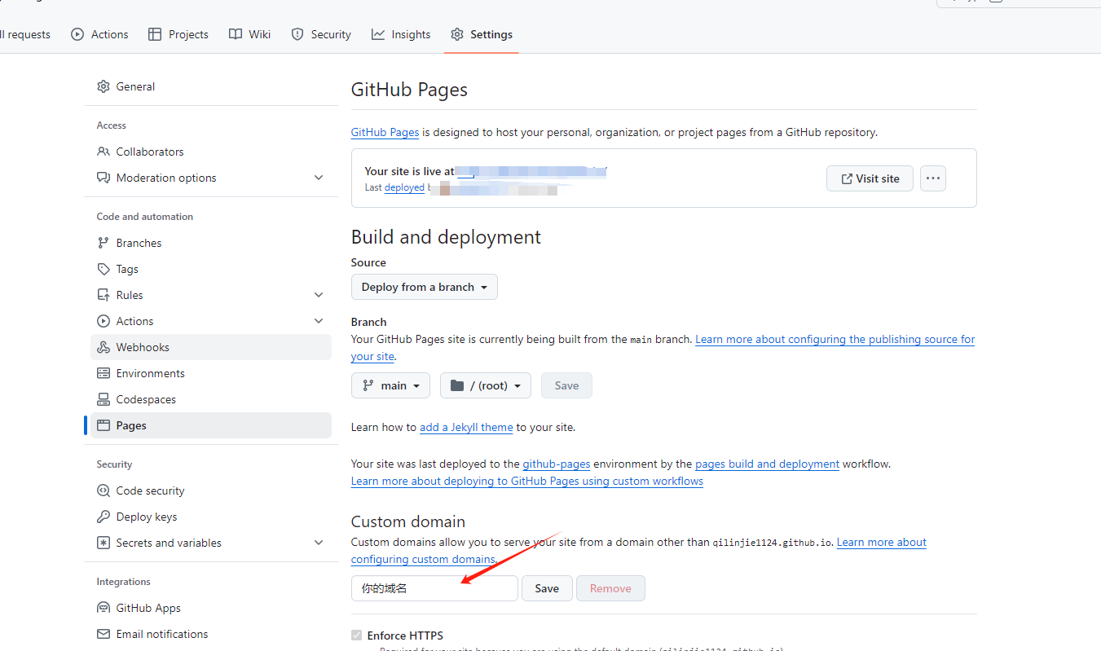
Task: Open the main branch selector dropdown
Action: click(390, 385)
